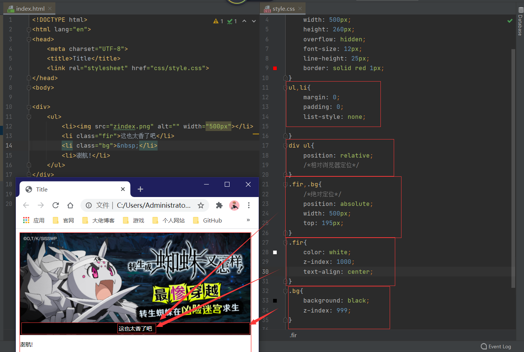The height and width of the screenshot is (352, 524).
Task: Click the background: black line
Action: click(x=336, y=301)
